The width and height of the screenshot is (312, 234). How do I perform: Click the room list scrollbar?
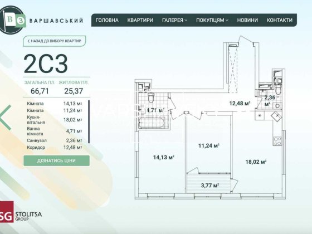[89, 121]
